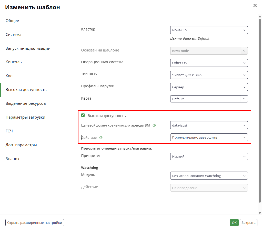
Task: Open the 'Профиль нагрузки' dropdown
Action: tap(209, 87)
